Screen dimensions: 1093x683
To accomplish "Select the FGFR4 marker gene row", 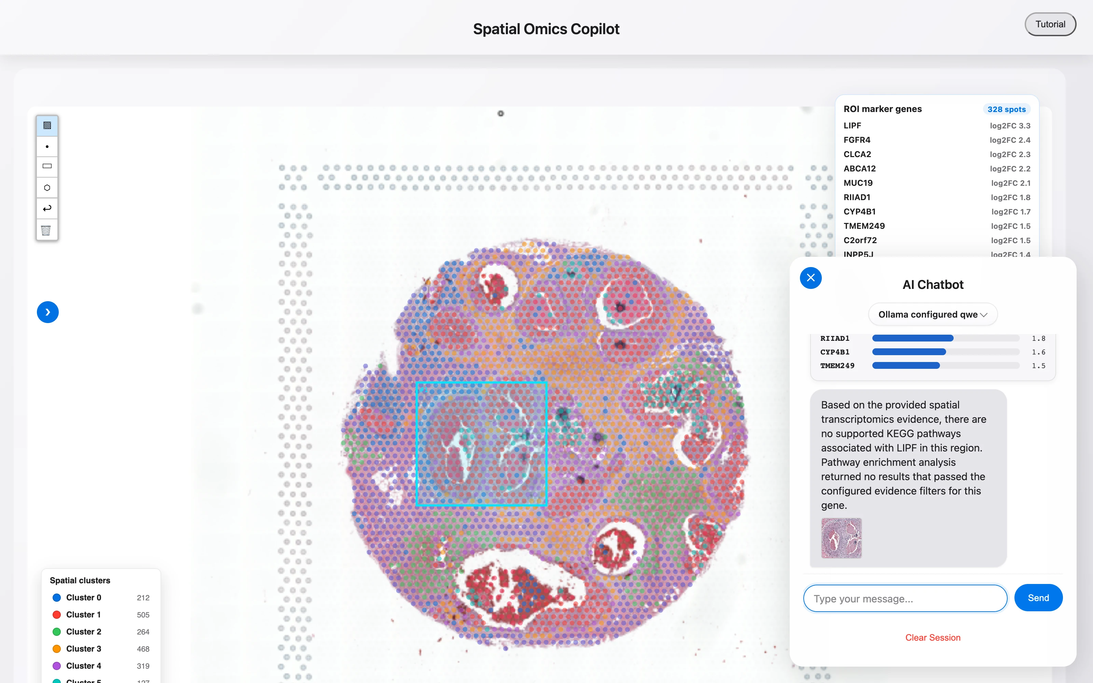I will (x=937, y=140).
